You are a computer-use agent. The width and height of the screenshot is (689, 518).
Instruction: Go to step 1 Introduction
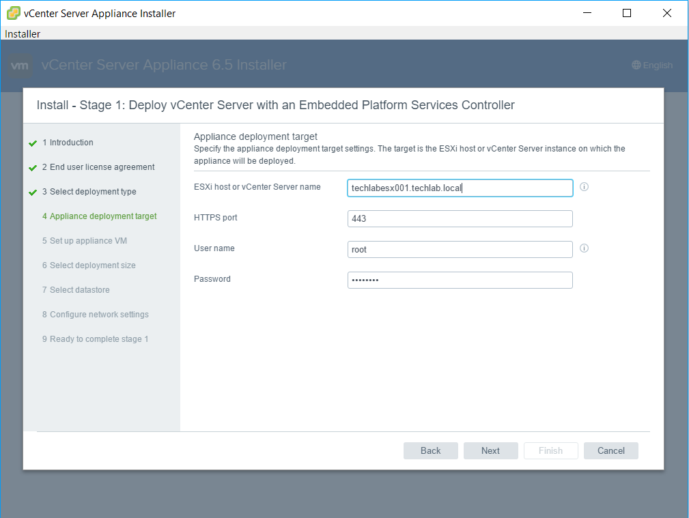pos(68,143)
